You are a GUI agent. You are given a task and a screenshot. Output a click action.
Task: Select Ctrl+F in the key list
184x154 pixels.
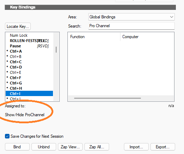click(29, 78)
